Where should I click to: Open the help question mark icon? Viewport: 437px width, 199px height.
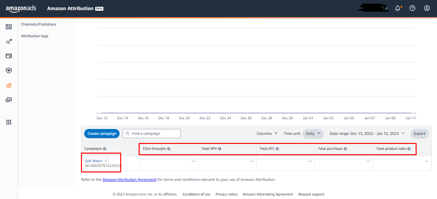coord(412,8)
